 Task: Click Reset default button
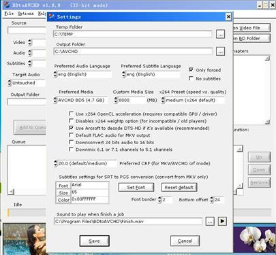(179, 187)
